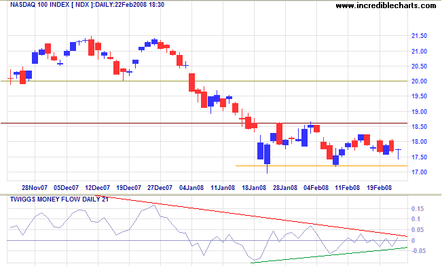Click the 18.00 price axis label
The height and width of the screenshot is (268, 442).
(419, 142)
